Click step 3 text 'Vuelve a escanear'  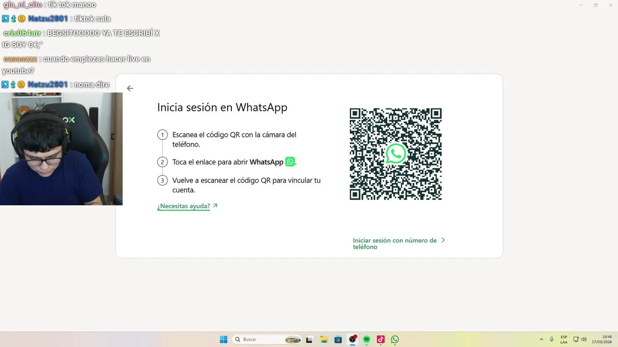(x=246, y=185)
